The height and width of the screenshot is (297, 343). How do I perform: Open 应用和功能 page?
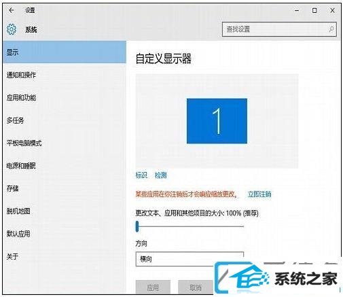pyautogui.click(x=65, y=98)
